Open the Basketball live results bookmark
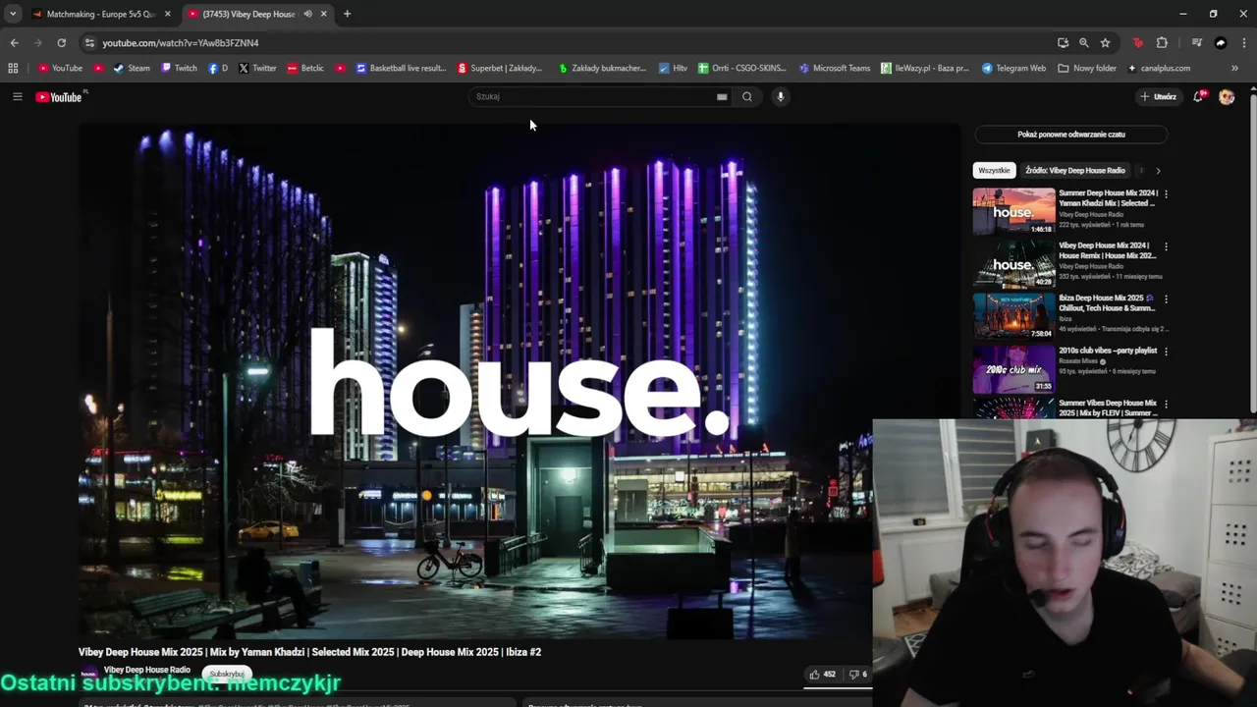This screenshot has height=707, width=1257. [401, 69]
